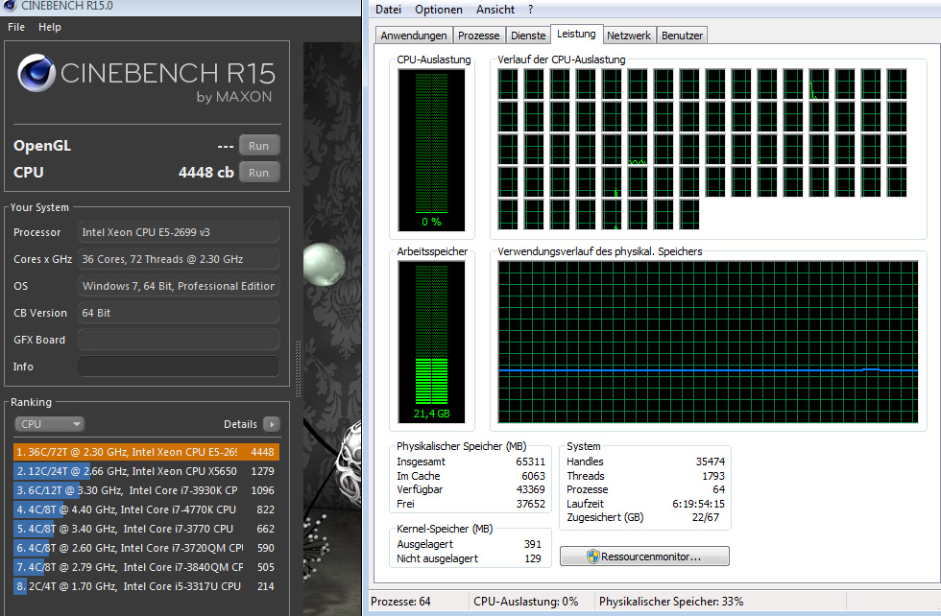Viewport: 941px width, 616px height.
Task: Click the empty Info field
Action: point(179,367)
